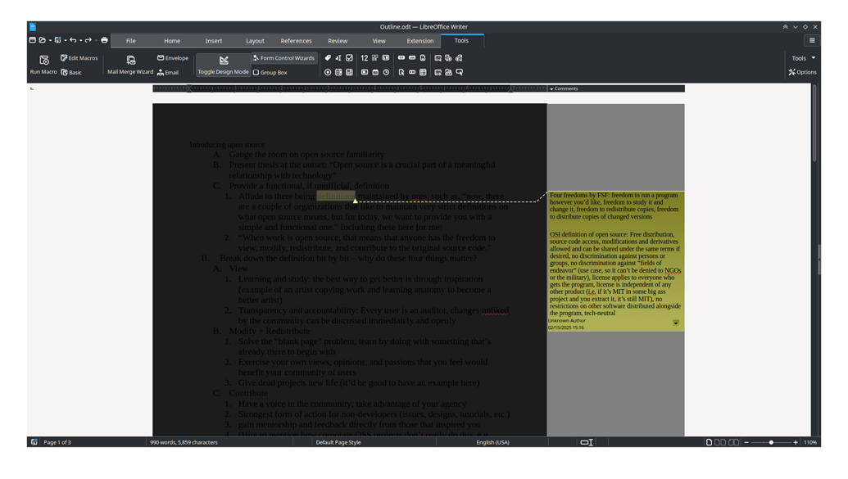Toggle Form Control Wizards
Image resolution: width=848 pixels, height=479 pixels.
click(x=284, y=58)
